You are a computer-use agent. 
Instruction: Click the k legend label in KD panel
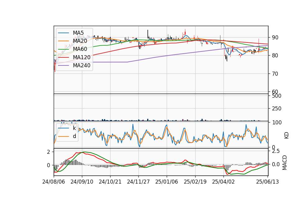click(74, 128)
